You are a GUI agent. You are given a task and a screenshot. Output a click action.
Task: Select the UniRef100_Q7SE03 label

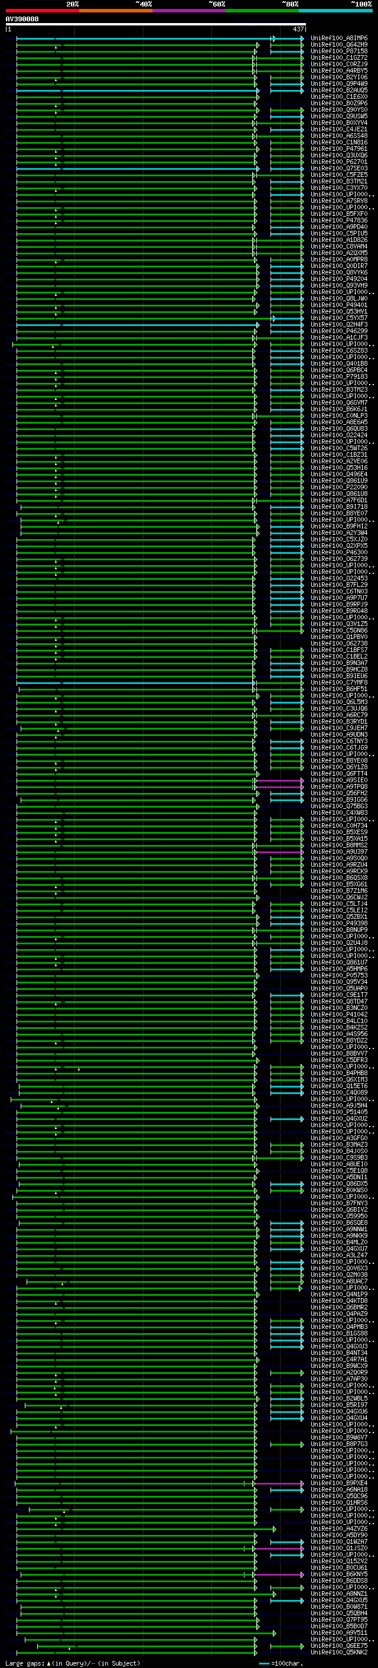(x=339, y=169)
